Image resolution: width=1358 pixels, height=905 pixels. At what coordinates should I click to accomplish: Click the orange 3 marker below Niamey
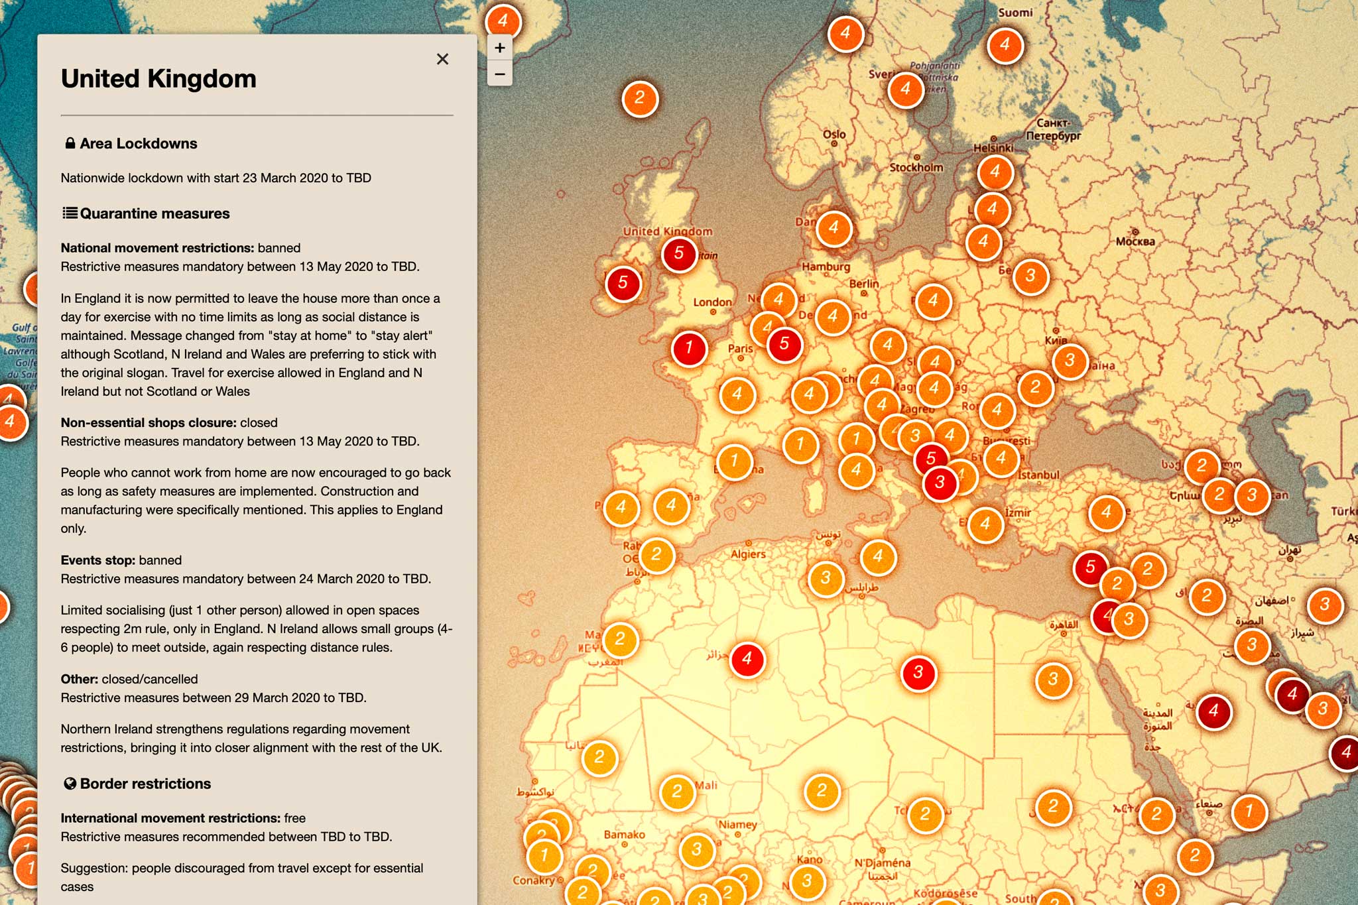pos(697,850)
